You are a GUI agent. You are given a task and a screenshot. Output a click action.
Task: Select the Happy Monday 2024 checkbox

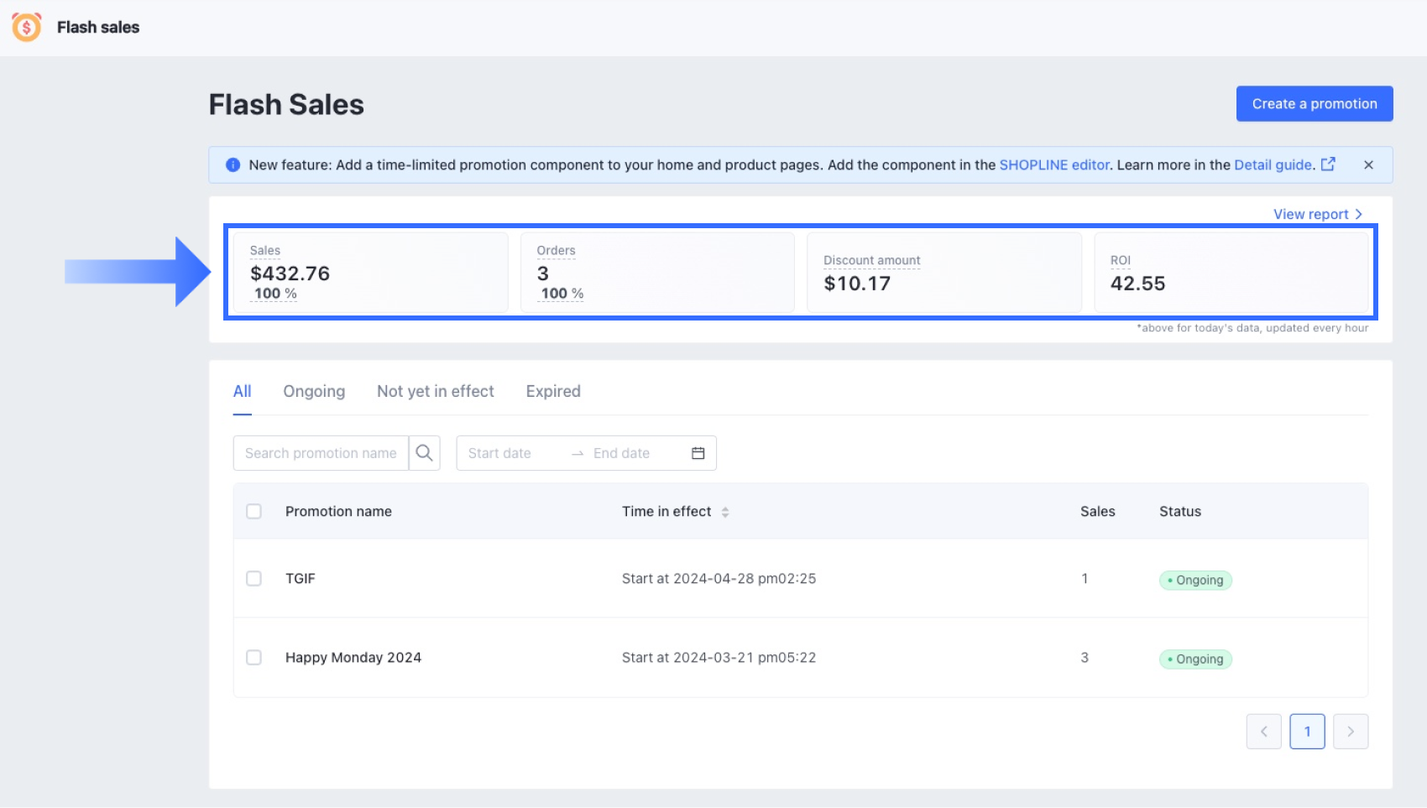(254, 658)
